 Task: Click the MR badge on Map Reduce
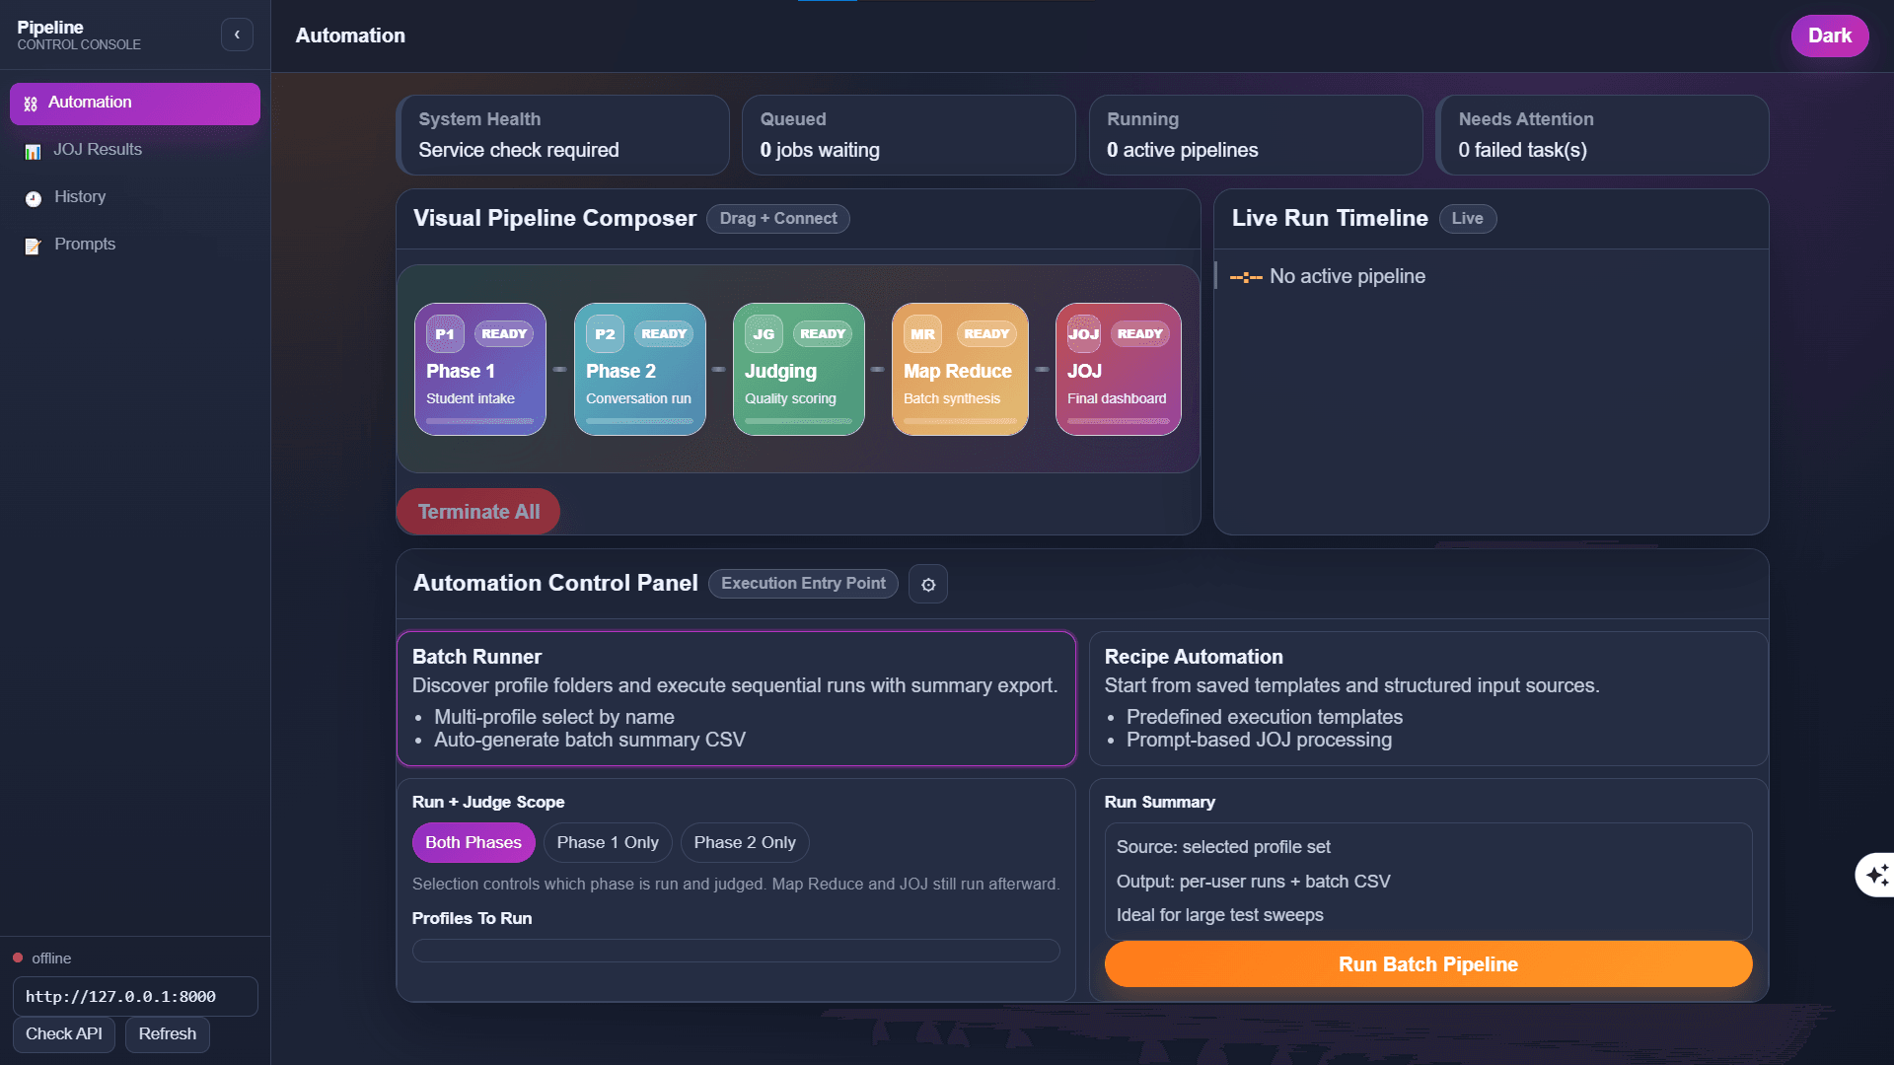[922, 334]
